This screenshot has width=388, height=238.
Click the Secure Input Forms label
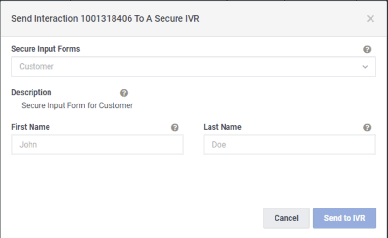click(x=46, y=49)
